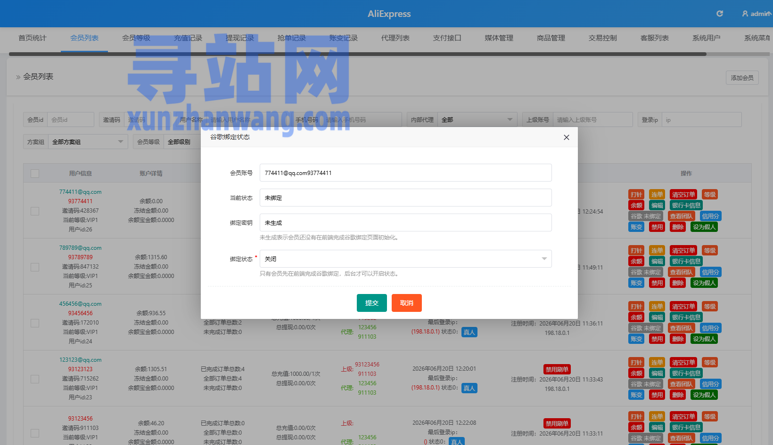Switch to the 代理列表 tab

pos(395,38)
